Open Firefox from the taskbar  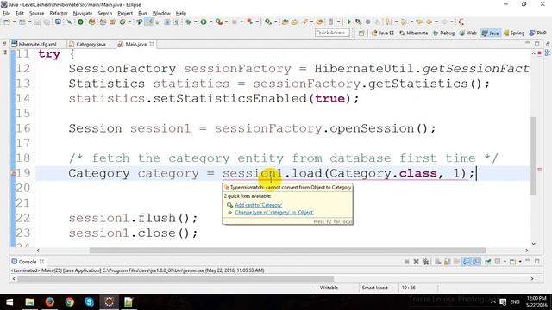pos(50,302)
